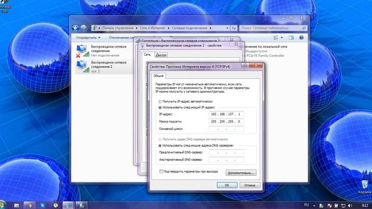Go back with the Explorer back arrow
This screenshot has height=209, width=372.
point(76,28)
